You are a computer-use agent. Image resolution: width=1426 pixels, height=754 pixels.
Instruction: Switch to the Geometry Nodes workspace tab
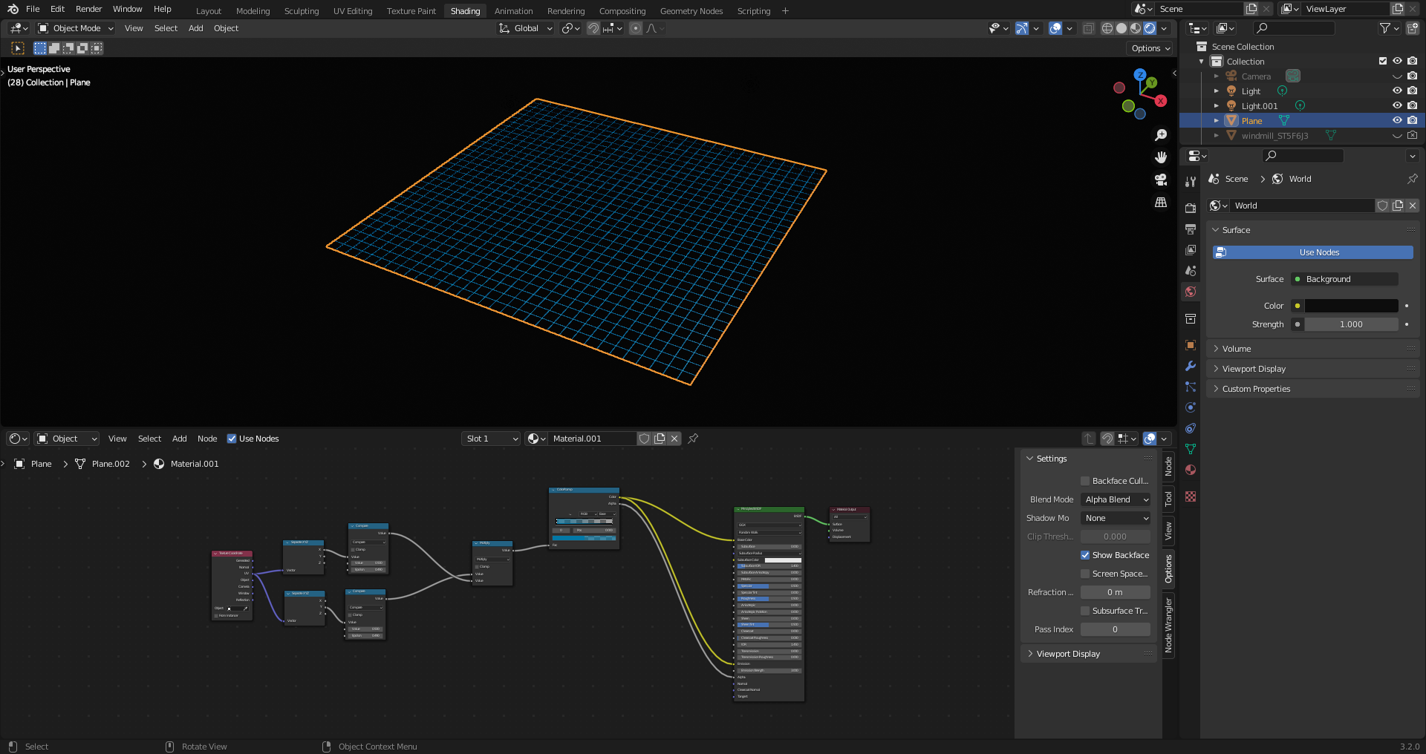(691, 11)
